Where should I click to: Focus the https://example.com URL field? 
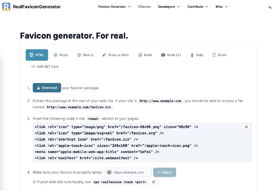128,172
